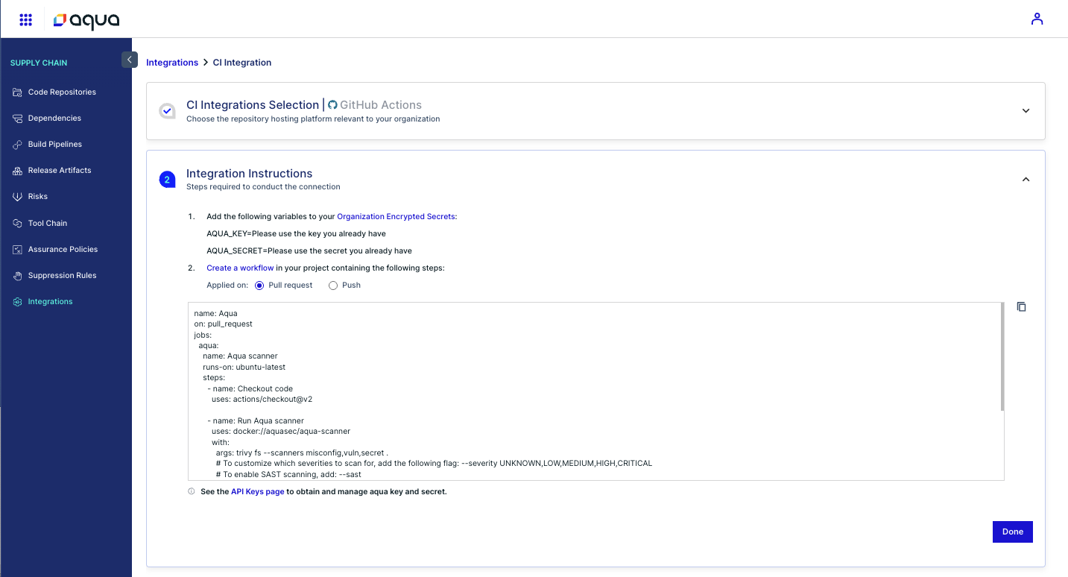Click the Dependencies sidebar icon
The width and height of the screenshot is (1068, 577).
pyautogui.click(x=17, y=119)
